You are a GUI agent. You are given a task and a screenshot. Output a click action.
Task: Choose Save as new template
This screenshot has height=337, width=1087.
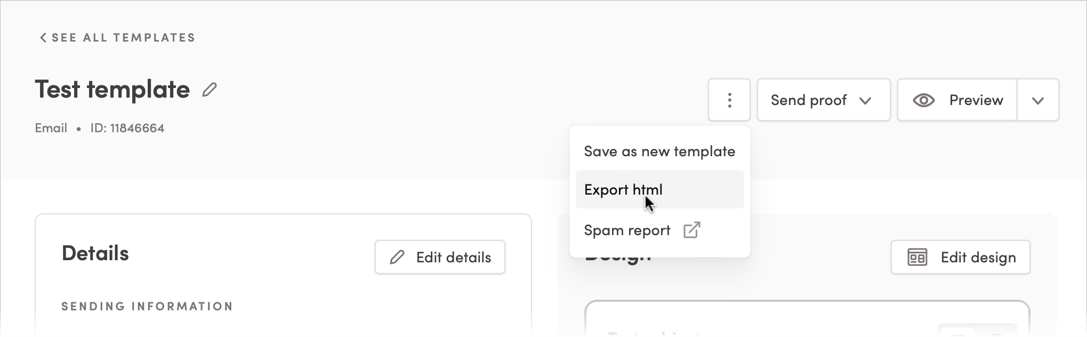point(659,151)
